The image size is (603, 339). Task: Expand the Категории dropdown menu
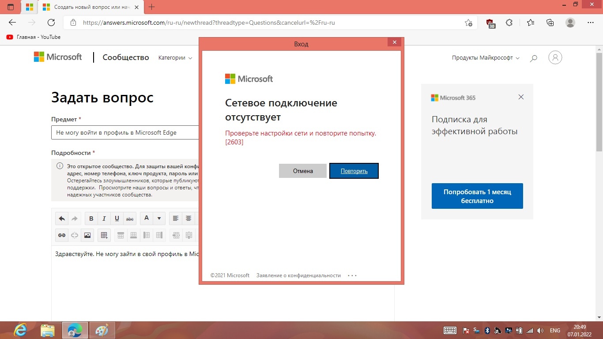(x=175, y=58)
